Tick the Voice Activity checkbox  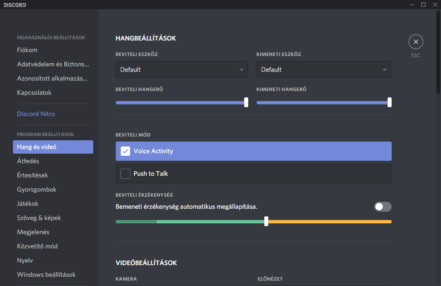pyautogui.click(x=125, y=151)
